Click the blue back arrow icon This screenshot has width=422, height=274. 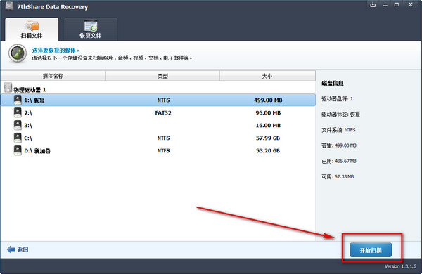pyautogui.click(x=11, y=249)
